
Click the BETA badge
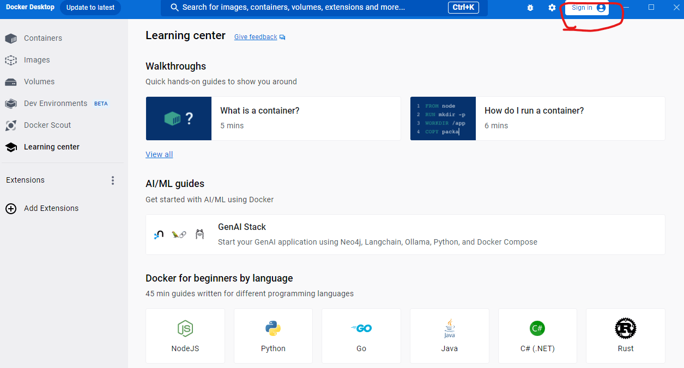(101, 104)
